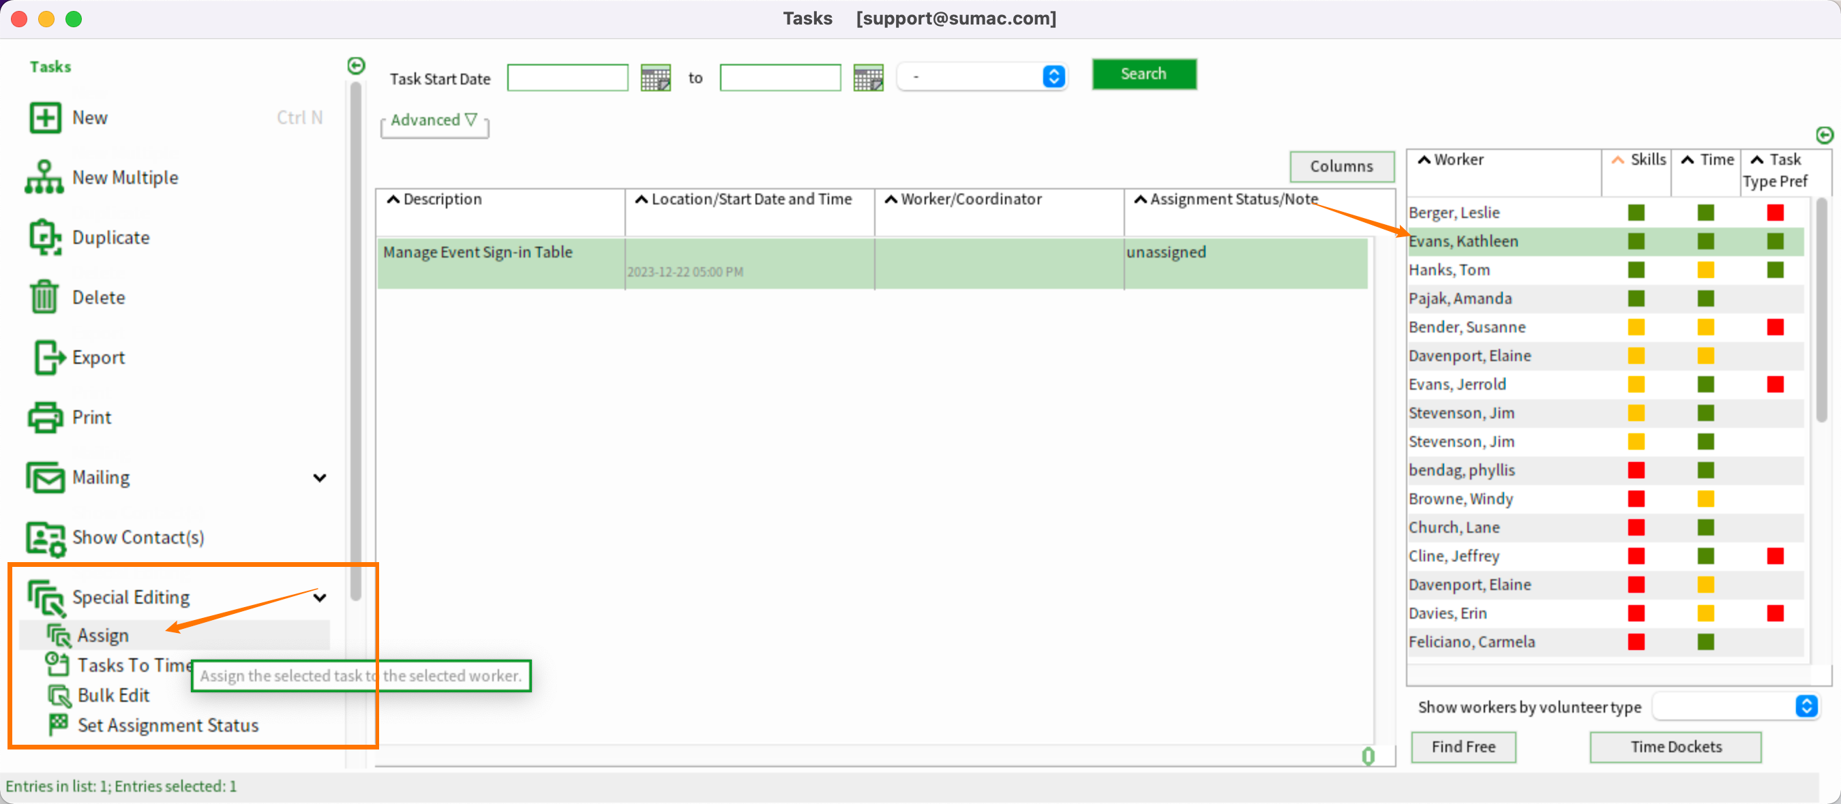Image resolution: width=1841 pixels, height=804 pixels.
Task: Collapse the worker panel with arrow icon
Action: pyautogui.click(x=1825, y=135)
